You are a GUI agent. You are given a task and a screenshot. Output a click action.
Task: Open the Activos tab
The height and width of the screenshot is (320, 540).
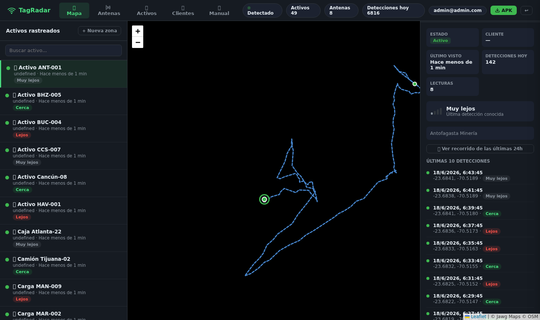click(147, 10)
